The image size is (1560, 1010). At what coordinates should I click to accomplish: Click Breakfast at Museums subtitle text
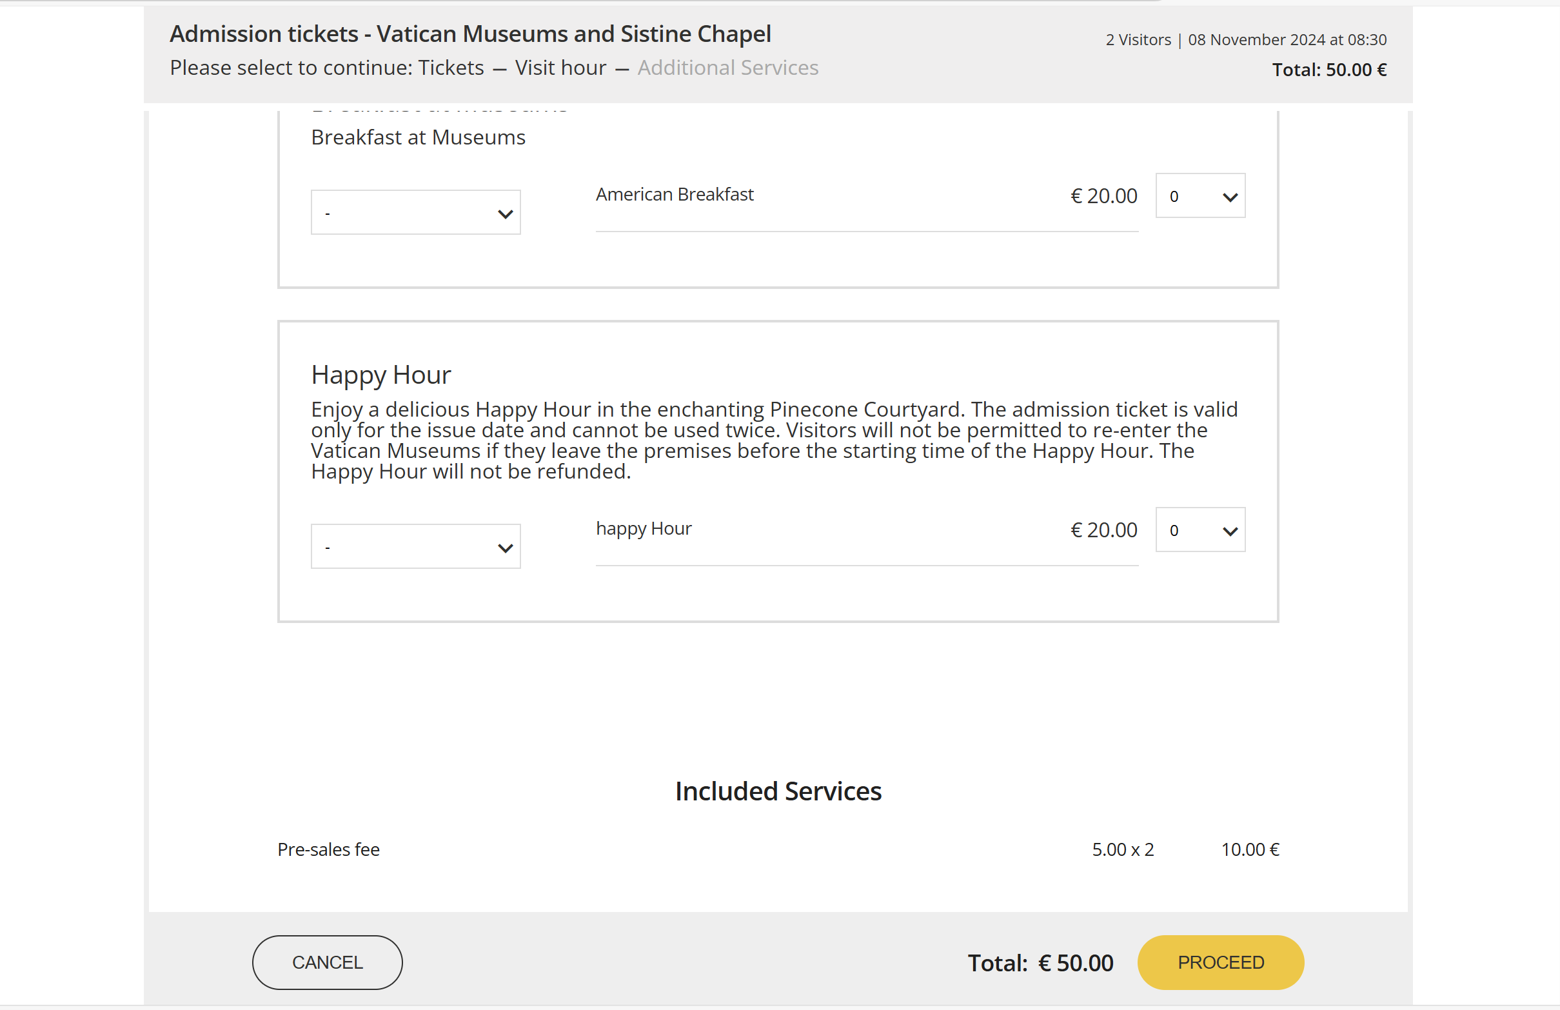tap(418, 137)
